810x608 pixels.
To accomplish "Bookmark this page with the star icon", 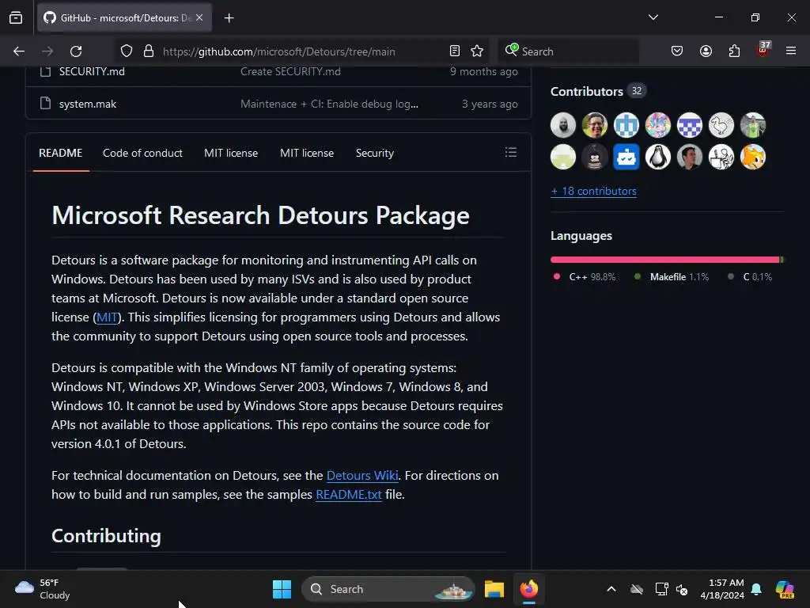I will pos(477,51).
